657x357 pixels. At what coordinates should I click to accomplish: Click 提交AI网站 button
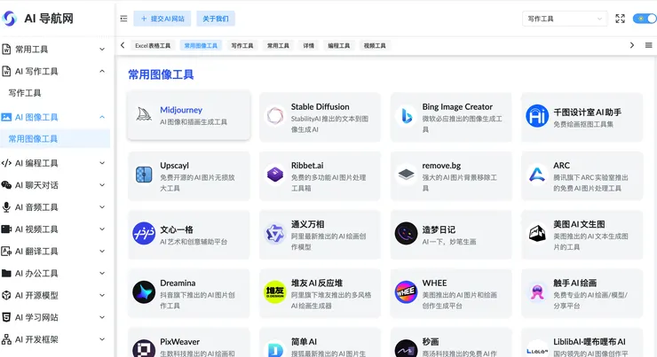click(162, 19)
